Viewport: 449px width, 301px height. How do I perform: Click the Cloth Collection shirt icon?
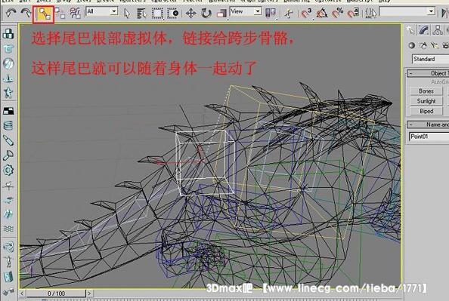8,48
